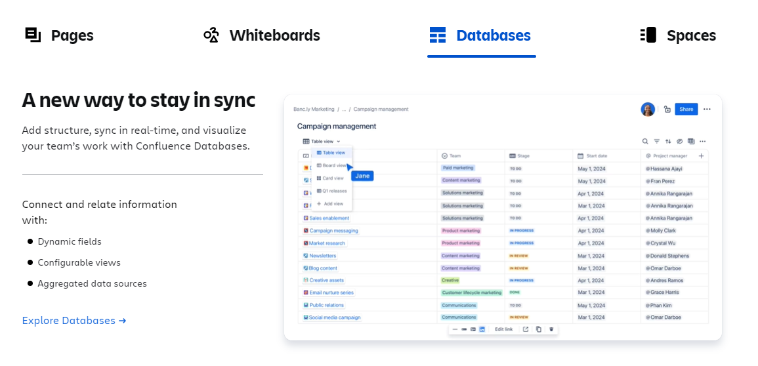Screen dimensions: 758x366
Task: Open the Campaign messaging entry
Action: point(333,231)
